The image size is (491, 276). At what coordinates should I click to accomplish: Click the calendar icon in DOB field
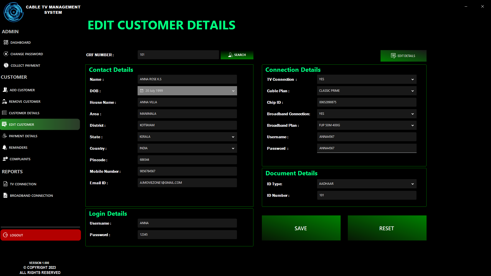click(142, 91)
